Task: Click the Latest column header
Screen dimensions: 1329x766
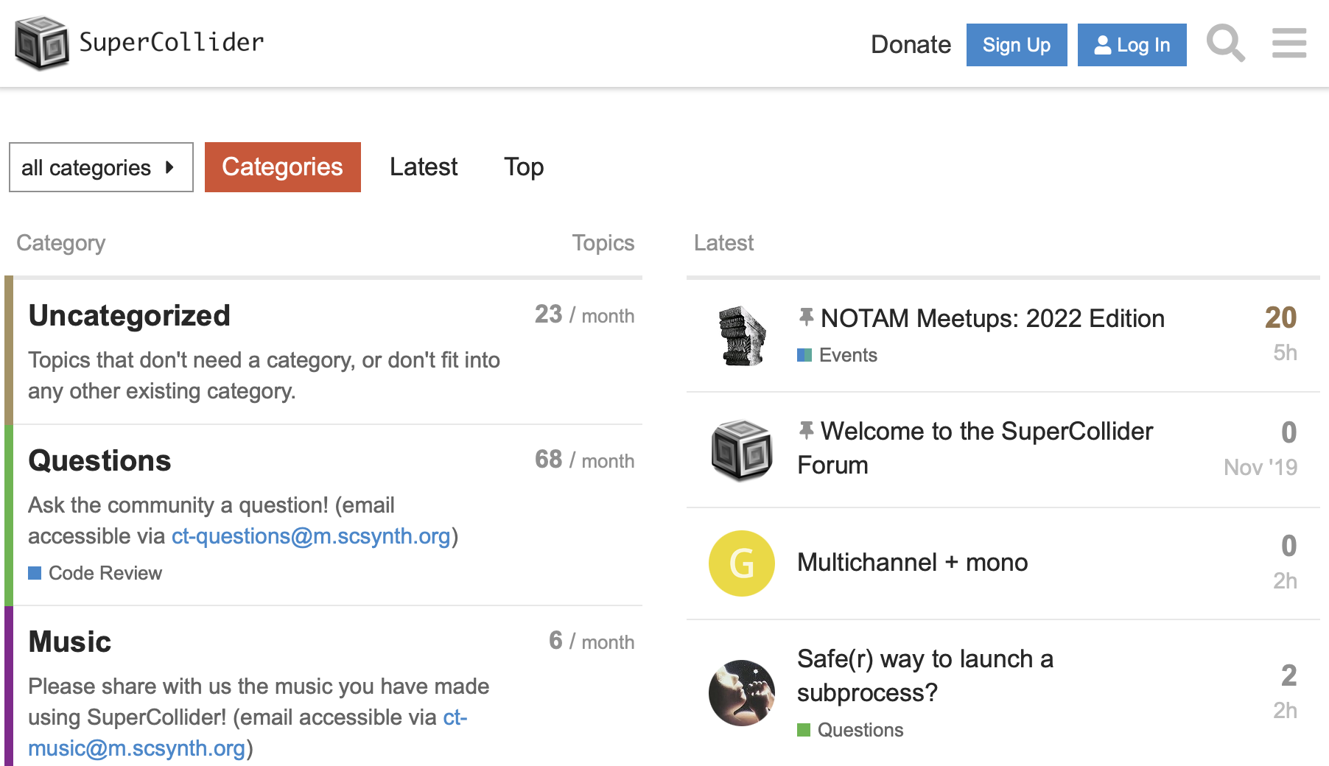Action: point(723,243)
